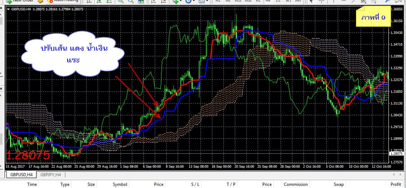The width and height of the screenshot is (406, 188).
Task: Switch chart to line chart style
Action: coord(108,1)
